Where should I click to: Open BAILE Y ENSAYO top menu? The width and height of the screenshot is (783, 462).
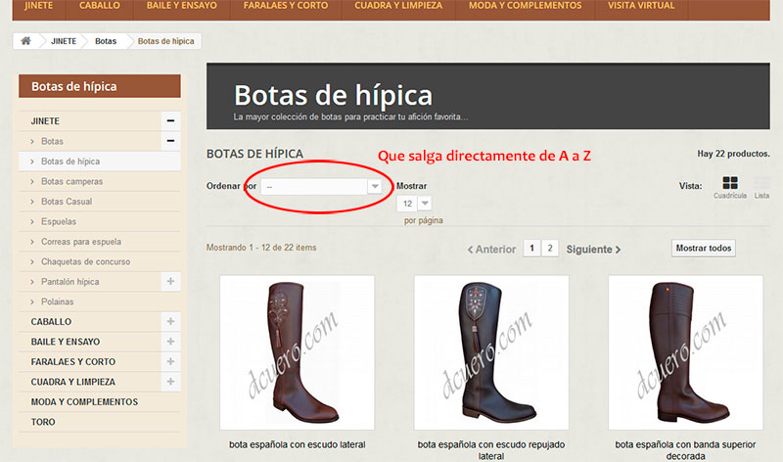[x=181, y=6]
